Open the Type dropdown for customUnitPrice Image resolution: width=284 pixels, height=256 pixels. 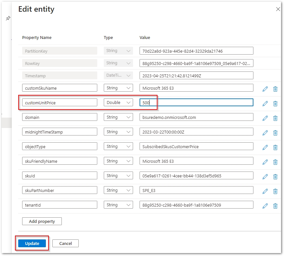[118, 102]
